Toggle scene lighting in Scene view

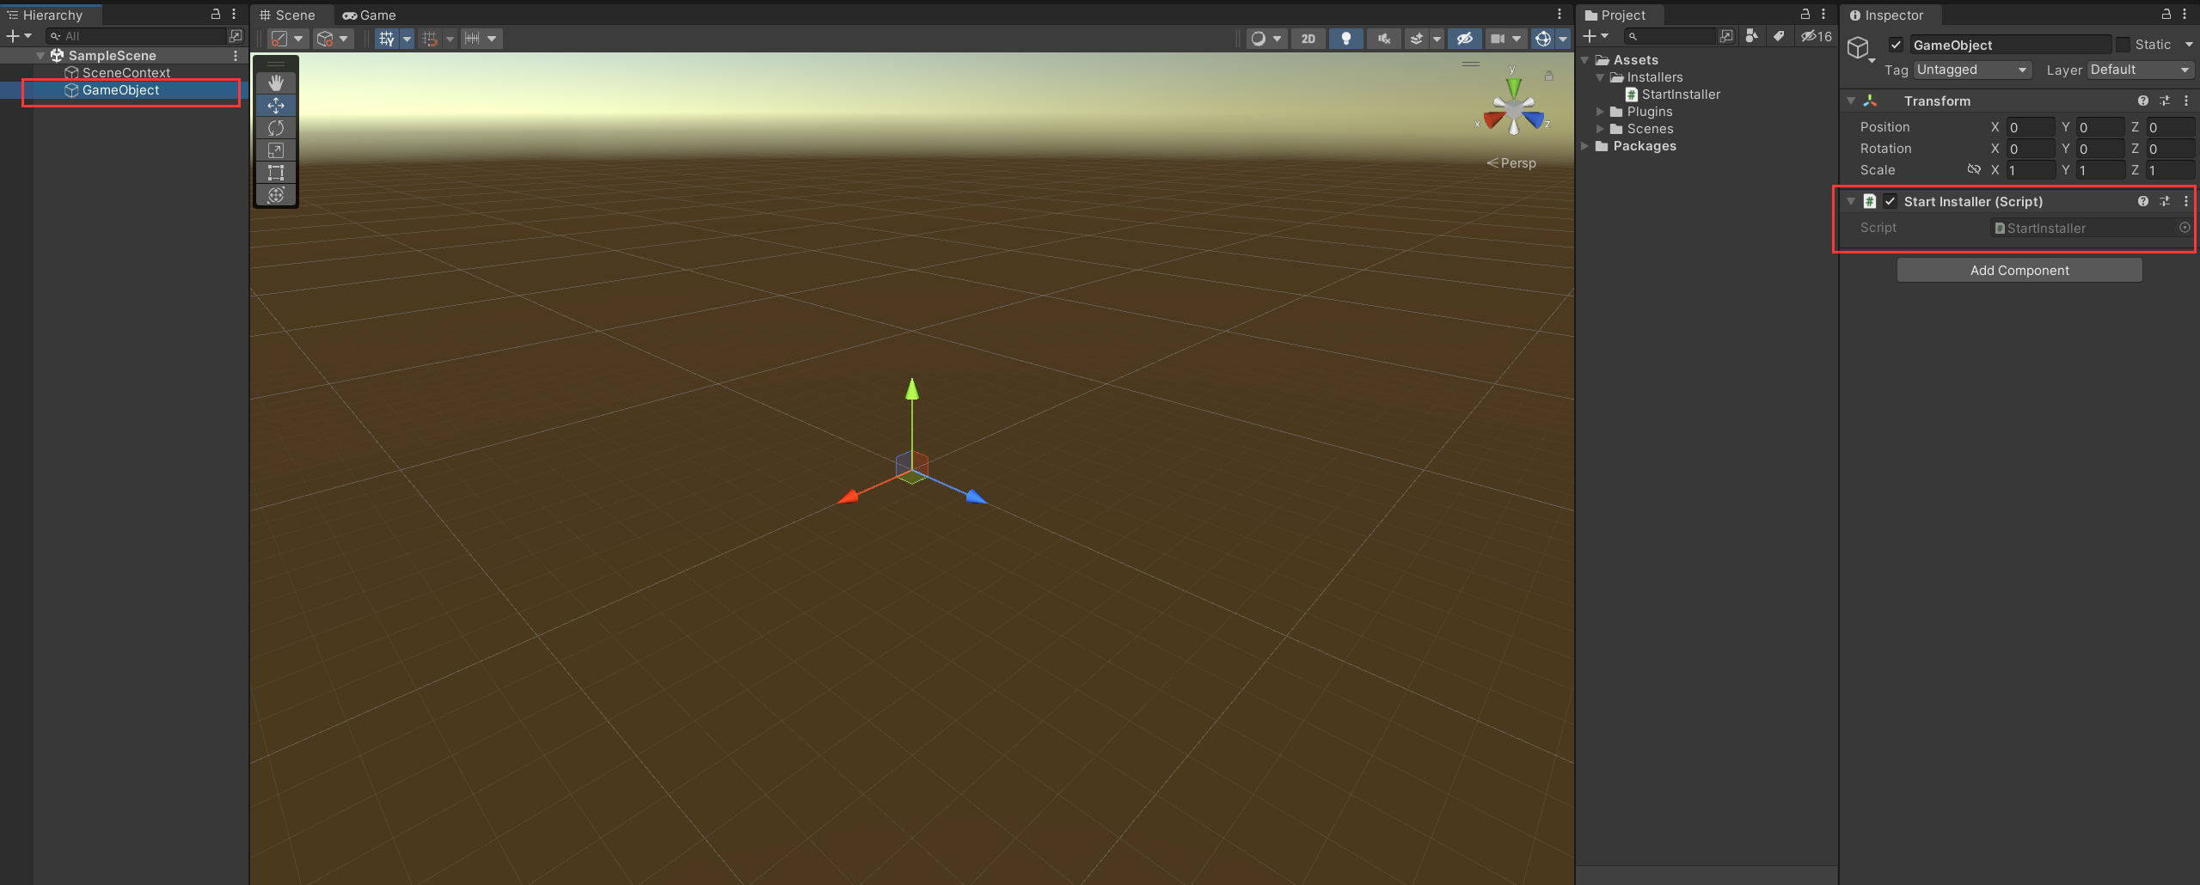1345,38
